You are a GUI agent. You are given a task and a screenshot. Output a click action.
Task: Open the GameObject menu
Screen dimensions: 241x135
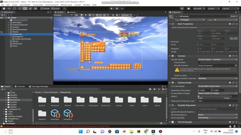click(25, 5)
